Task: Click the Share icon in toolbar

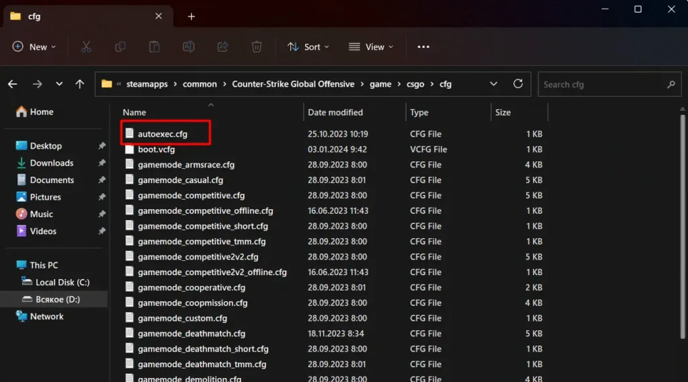Action: (222, 46)
